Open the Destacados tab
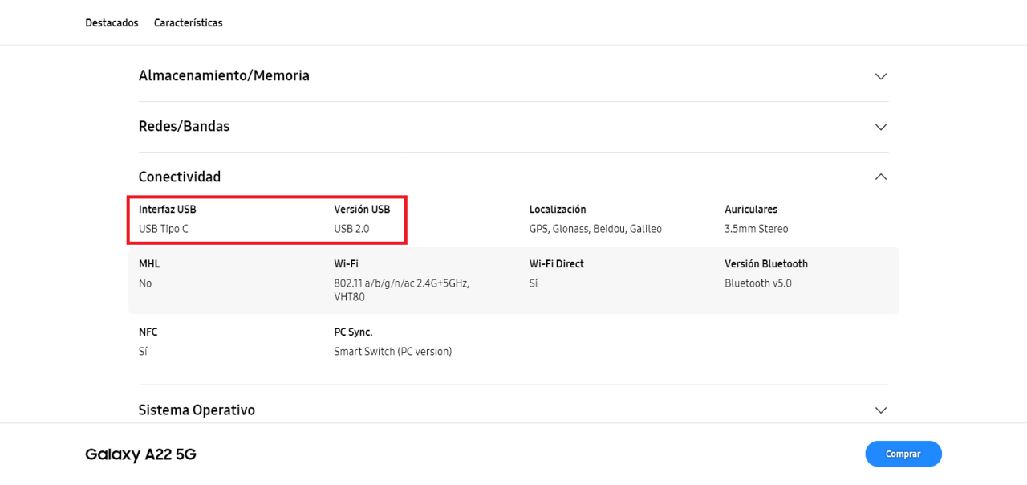Screen dimensions: 1027x485 click(112, 23)
